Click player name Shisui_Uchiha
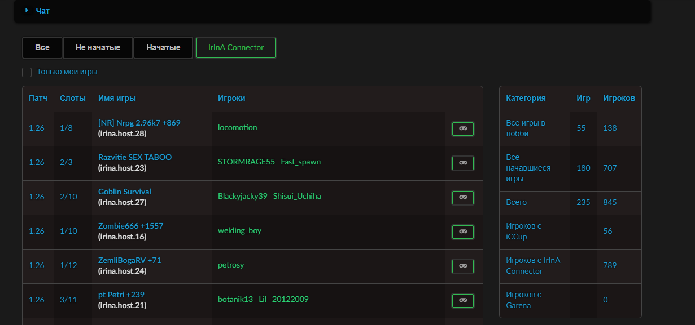This screenshot has width=695, height=325. point(297,196)
